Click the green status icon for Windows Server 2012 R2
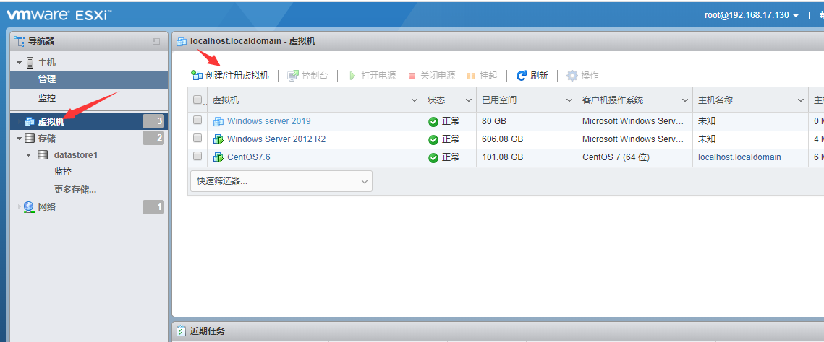The width and height of the screenshot is (824, 342). tap(433, 140)
